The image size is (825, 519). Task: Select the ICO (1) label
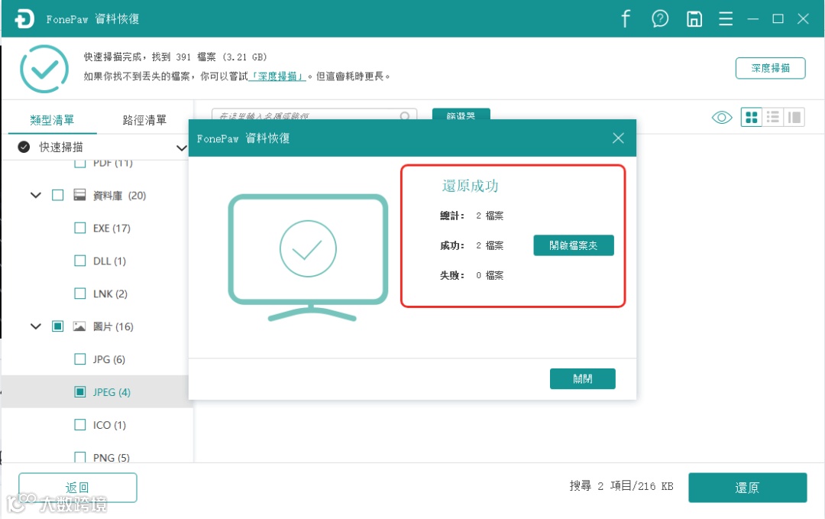tap(109, 425)
